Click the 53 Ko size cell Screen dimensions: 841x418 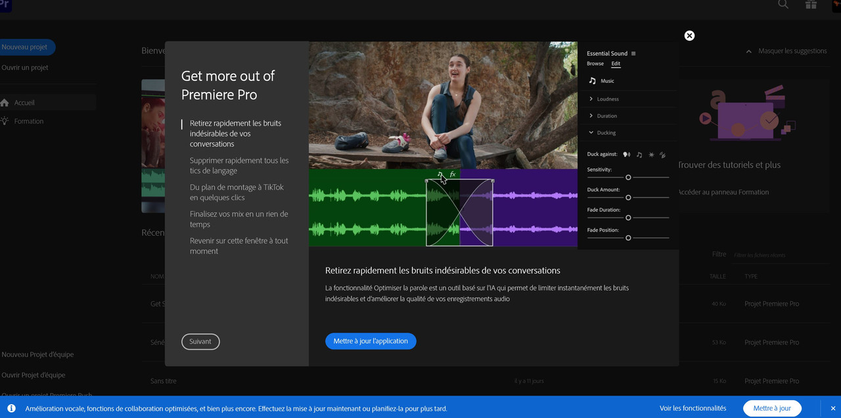click(x=719, y=342)
